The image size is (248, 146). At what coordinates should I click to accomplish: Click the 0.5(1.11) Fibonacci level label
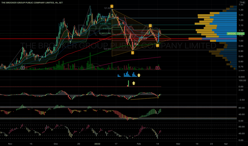pyautogui.click(x=107, y=29)
